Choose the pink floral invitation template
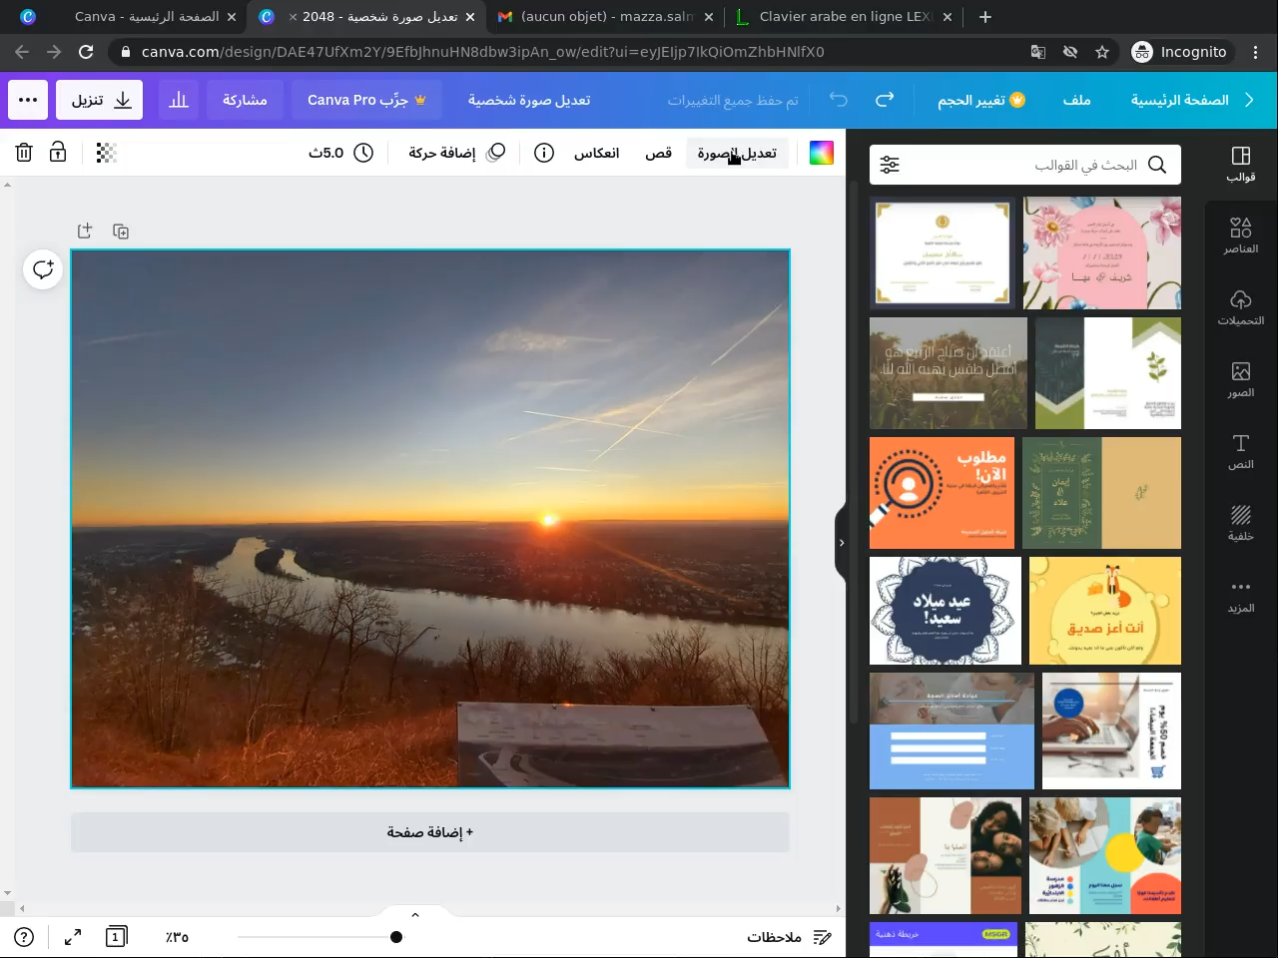Viewport: 1278px width, 958px height. (x=1102, y=252)
